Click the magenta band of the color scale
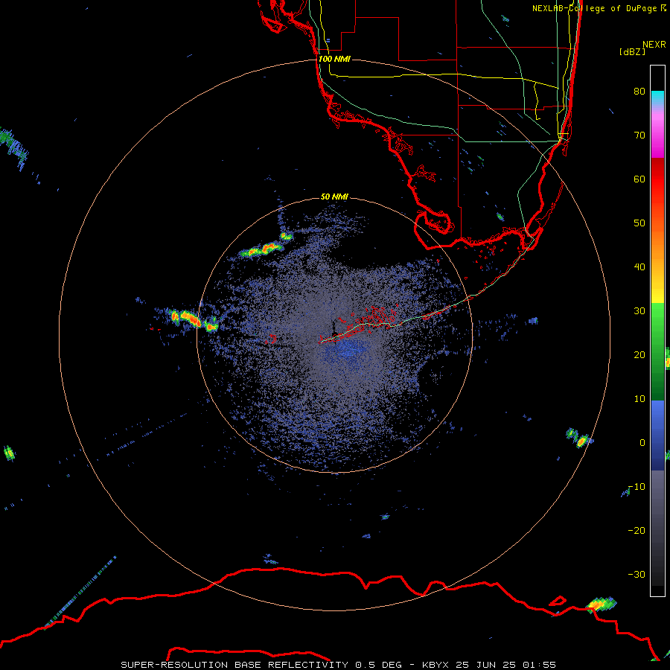Image resolution: width=670 pixels, height=670 pixels. (657, 137)
